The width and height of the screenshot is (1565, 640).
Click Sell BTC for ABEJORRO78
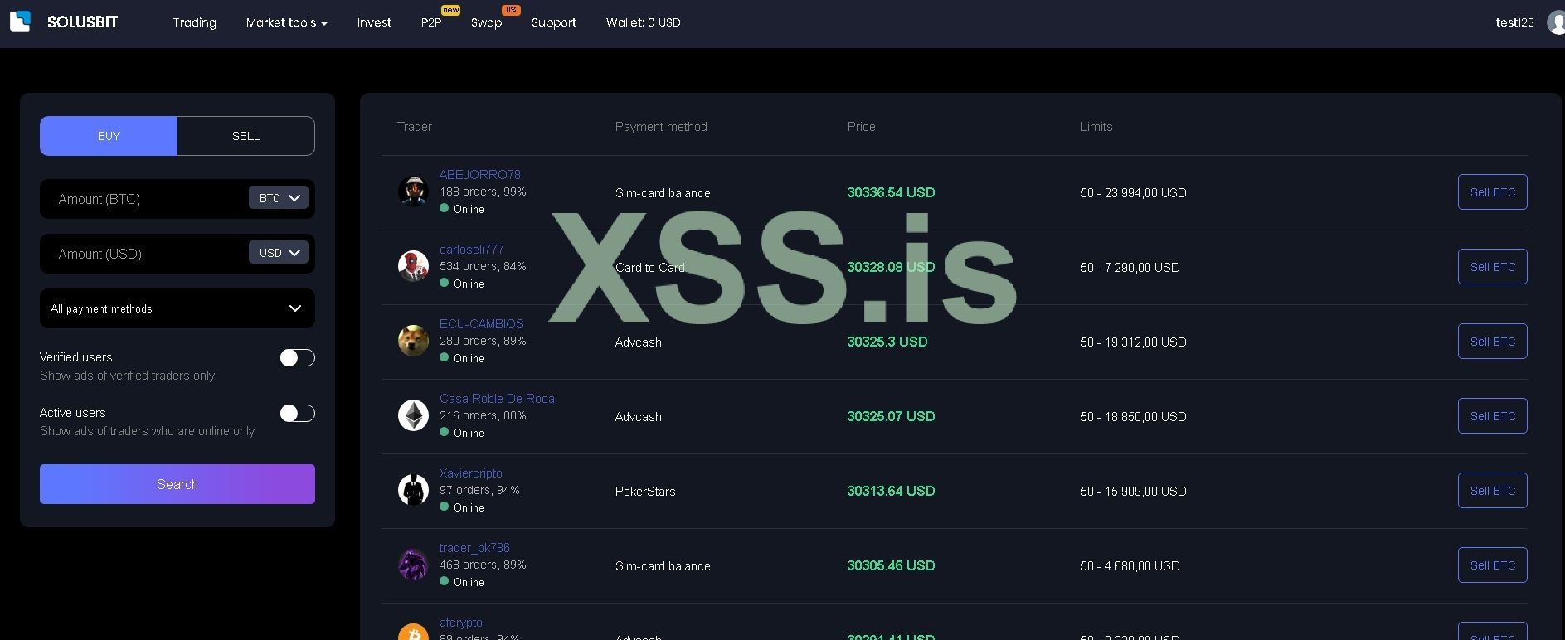click(x=1492, y=192)
